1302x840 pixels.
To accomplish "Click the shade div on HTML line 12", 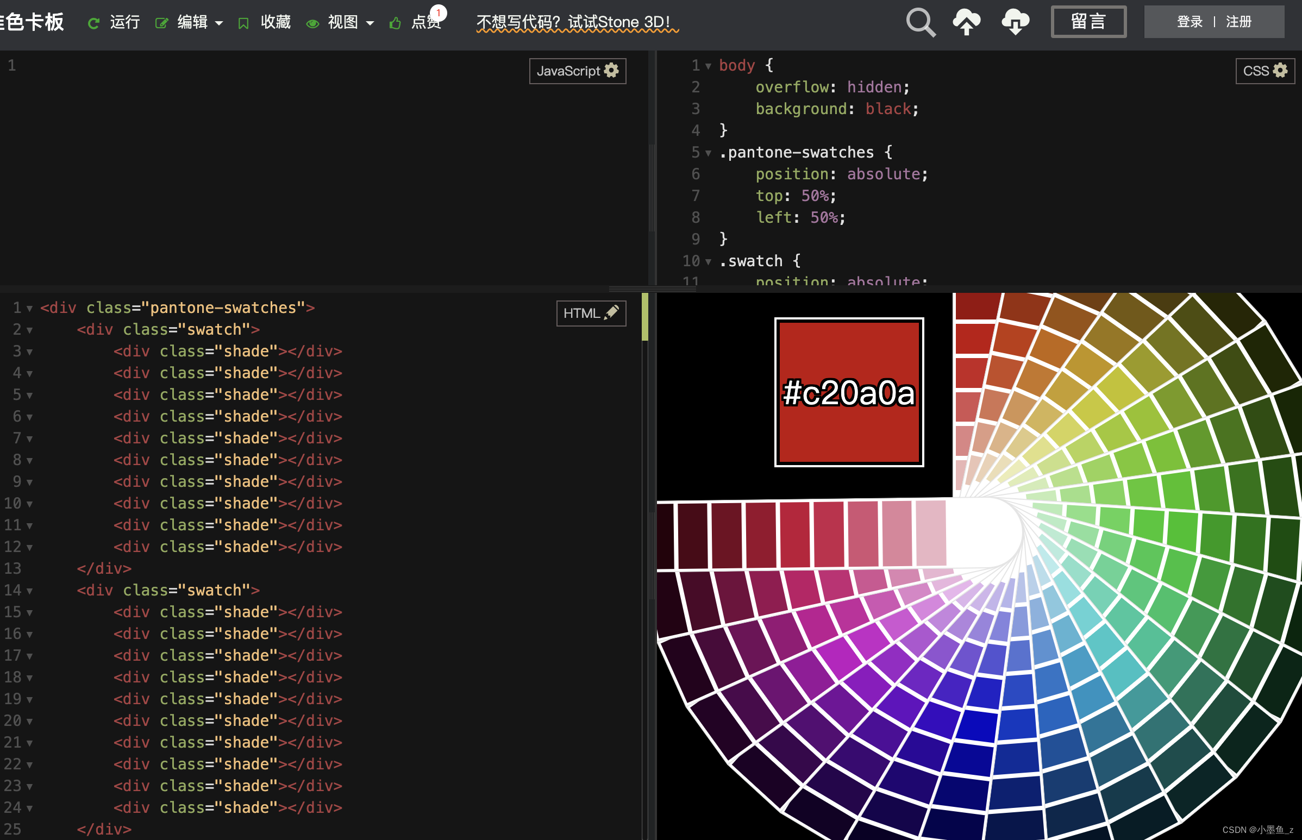I will 228,547.
